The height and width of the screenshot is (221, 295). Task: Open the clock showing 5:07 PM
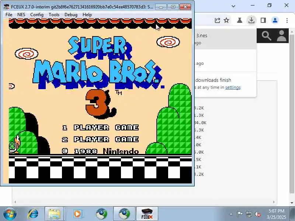[x=276, y=214]
